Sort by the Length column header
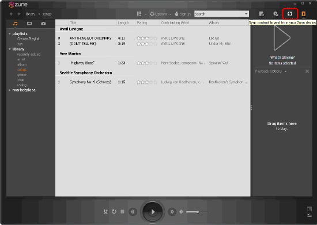The height and width of the screenshot is (225, 317). [126, 22]
